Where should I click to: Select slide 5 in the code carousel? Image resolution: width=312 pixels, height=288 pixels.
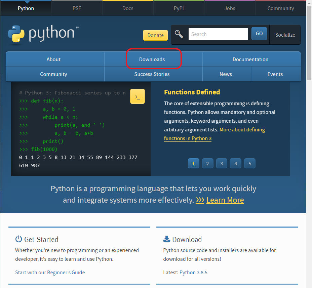click(250, 164)
